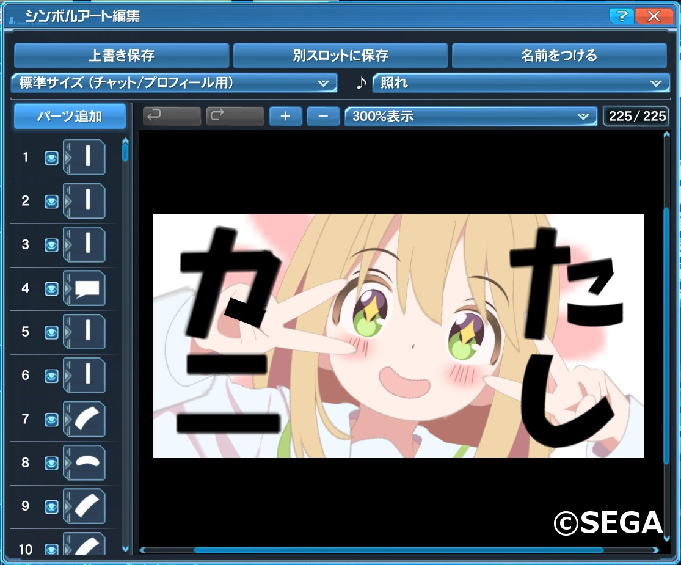Viewport: 681px width, 565px height.
Task: Expand part 1 group arrow
Action: 68,157
